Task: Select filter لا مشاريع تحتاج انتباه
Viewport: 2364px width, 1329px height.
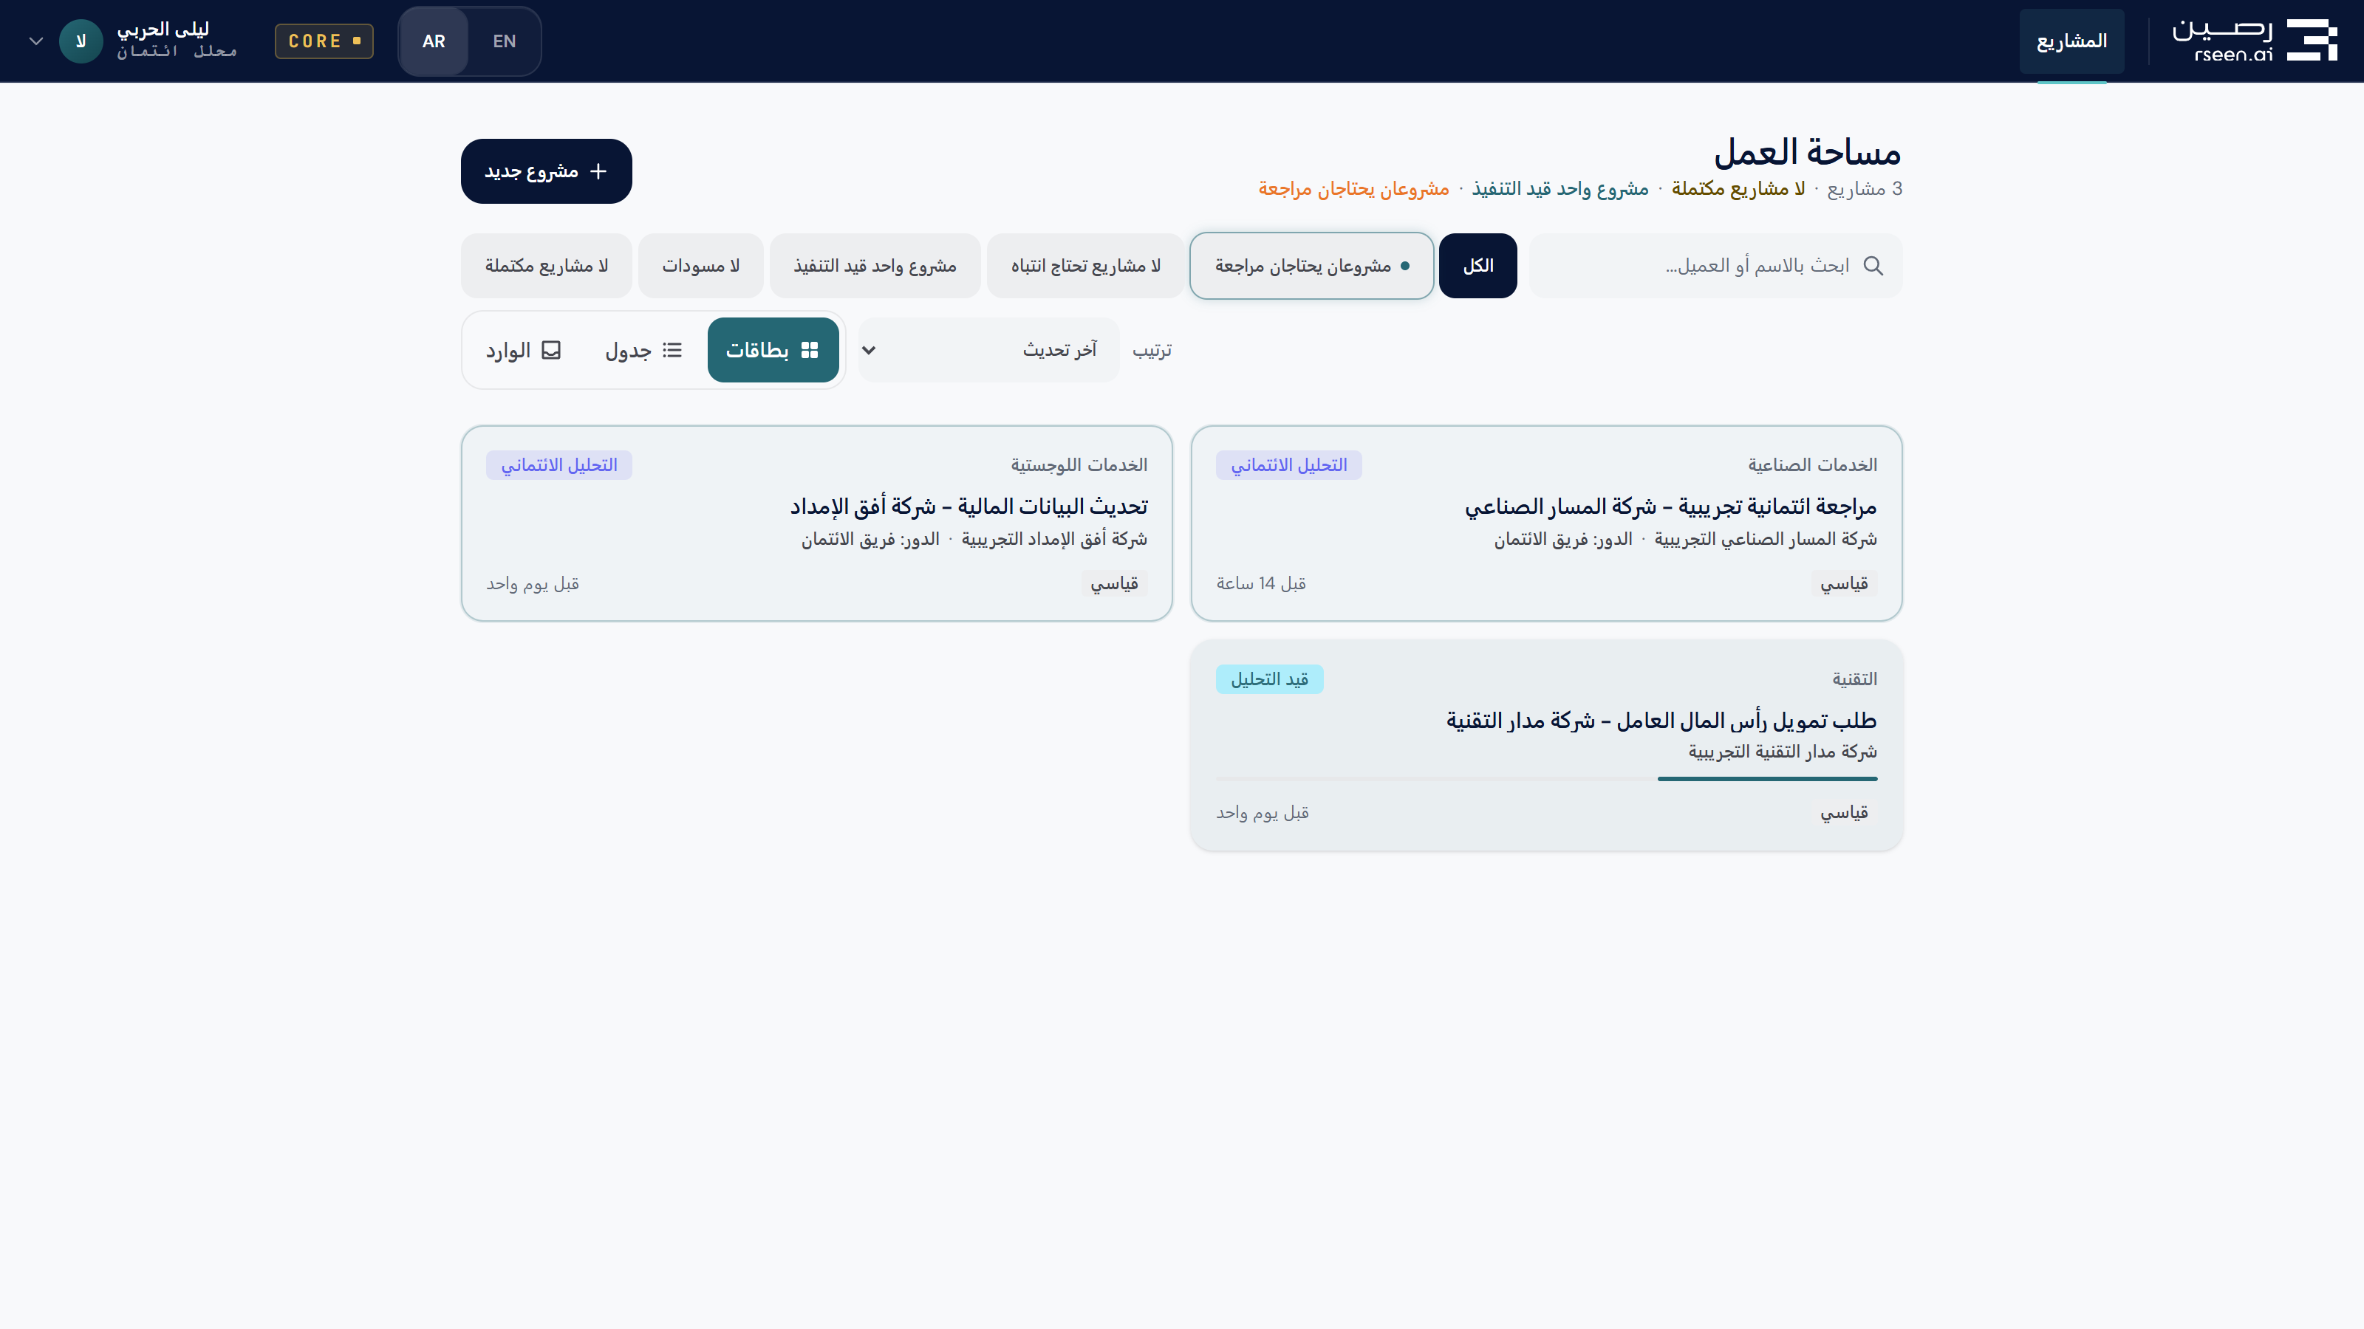Action: [1086, 266]
